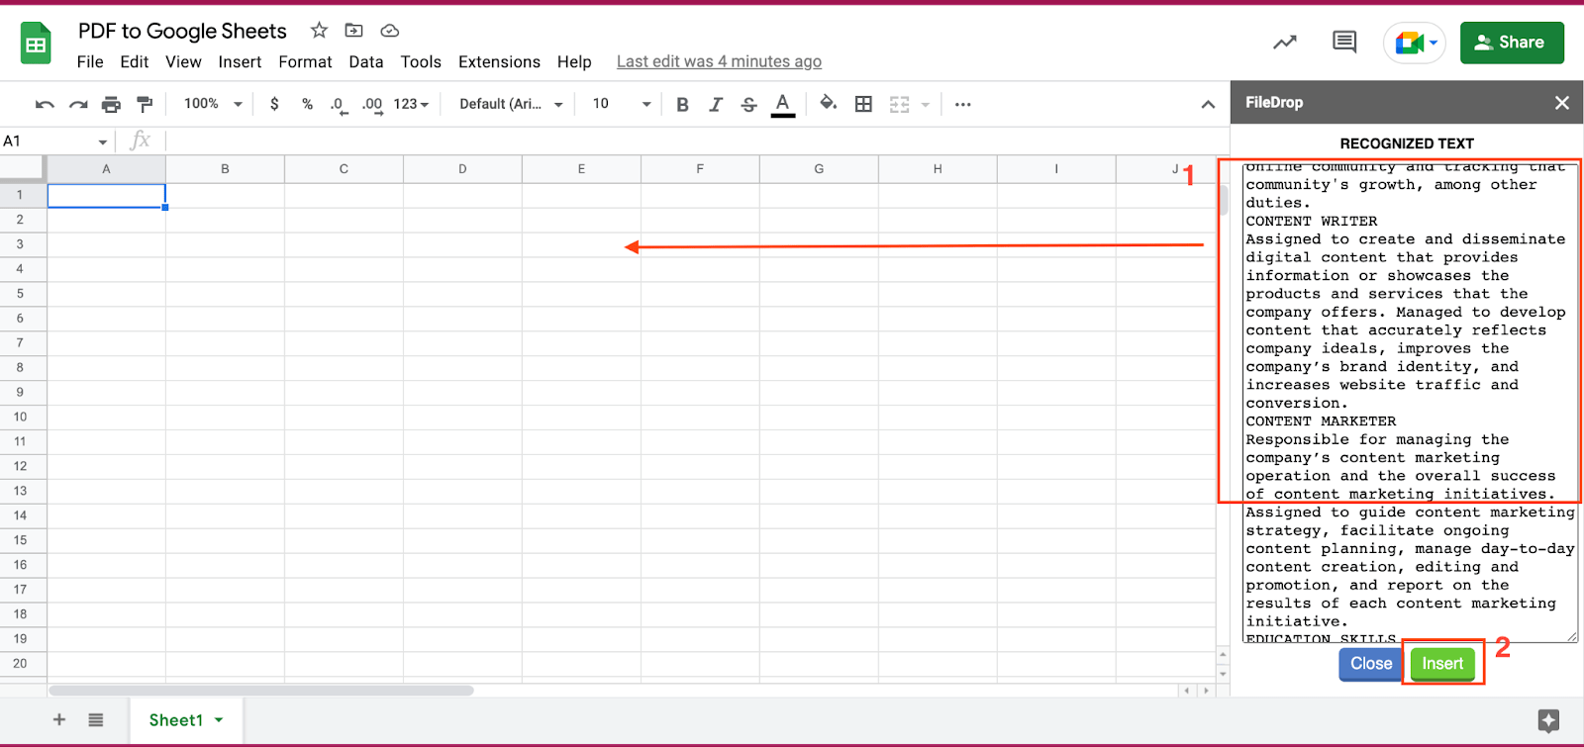
Task: Open the Default (Ari... font dropdown
Action: point(511,104)
